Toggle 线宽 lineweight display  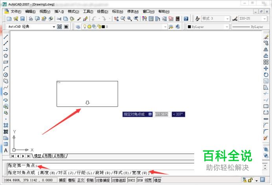(x=148, y=180)
